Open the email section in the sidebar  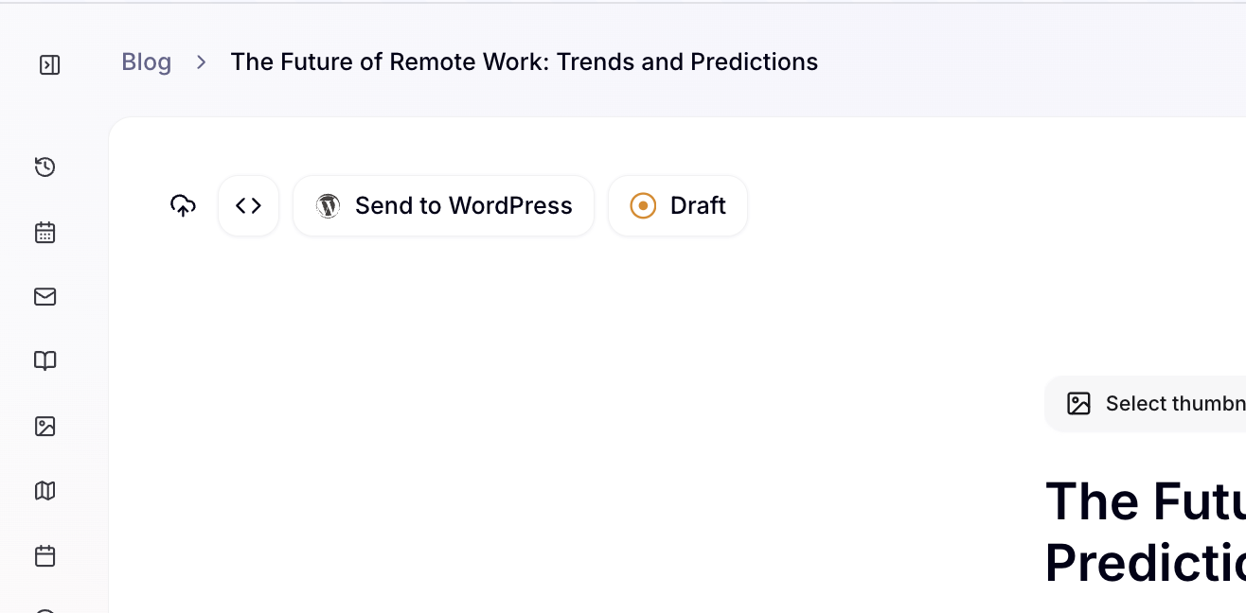[x=44, y=296]
